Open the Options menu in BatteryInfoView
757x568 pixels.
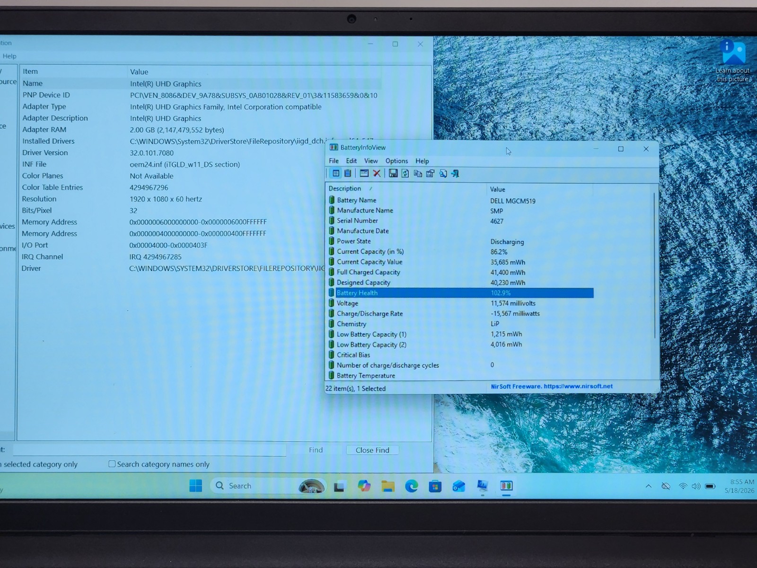coord(396,161)
